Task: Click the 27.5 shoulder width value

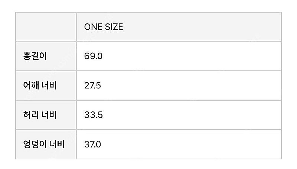Action: 92,86
